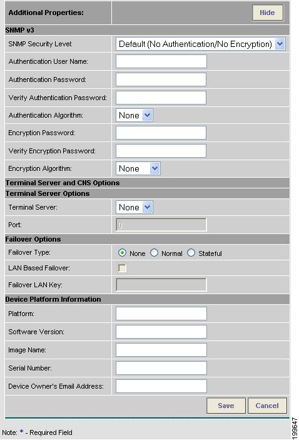Click the Save button
This screenshot has width=299, height=440.
226,406
